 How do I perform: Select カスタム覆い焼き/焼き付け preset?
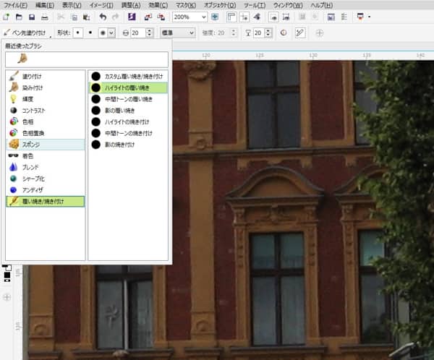coord(127,75)
